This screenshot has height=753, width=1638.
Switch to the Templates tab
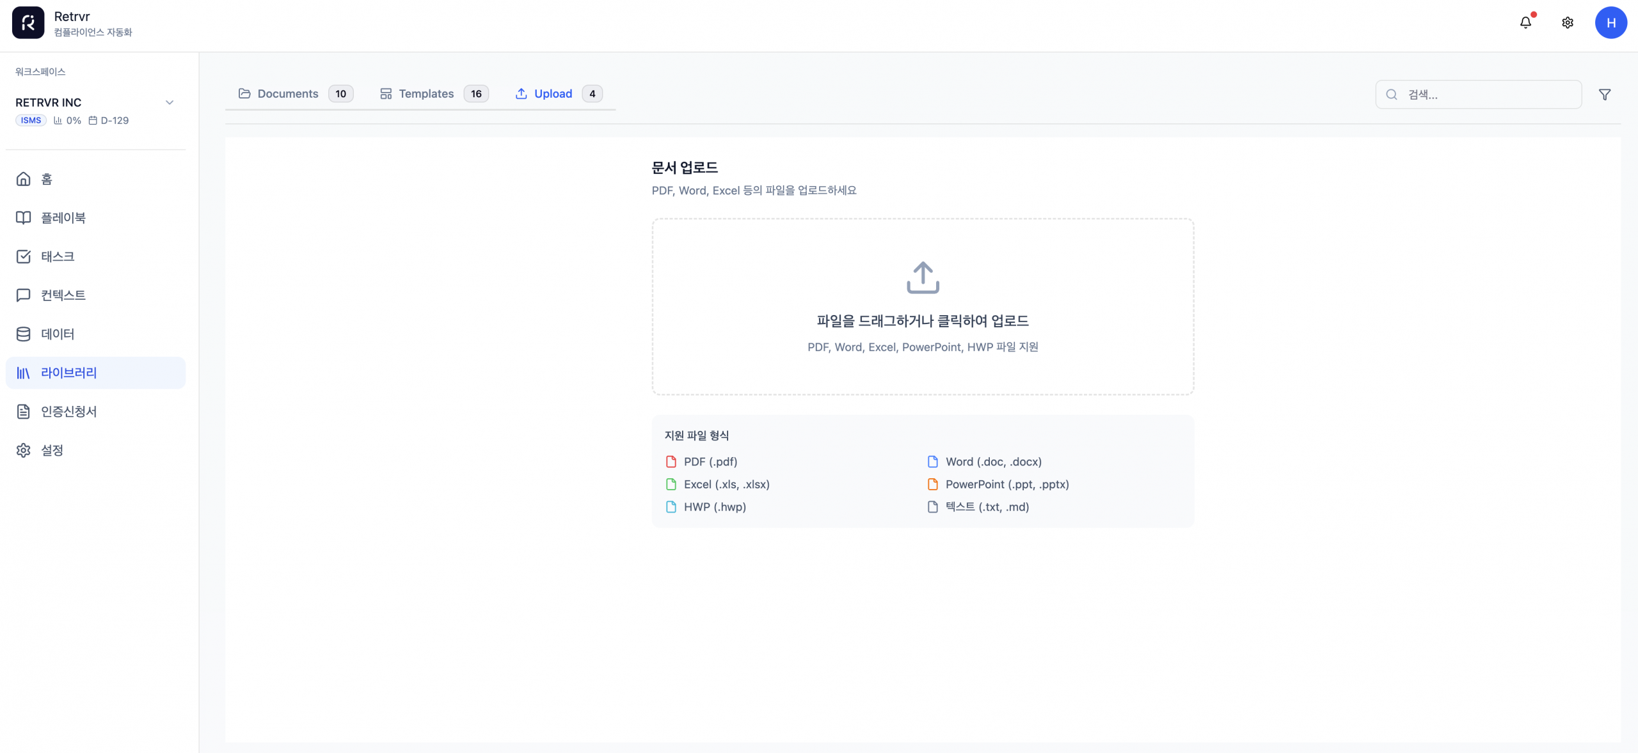pyautogui.click(x=433, y=94)
